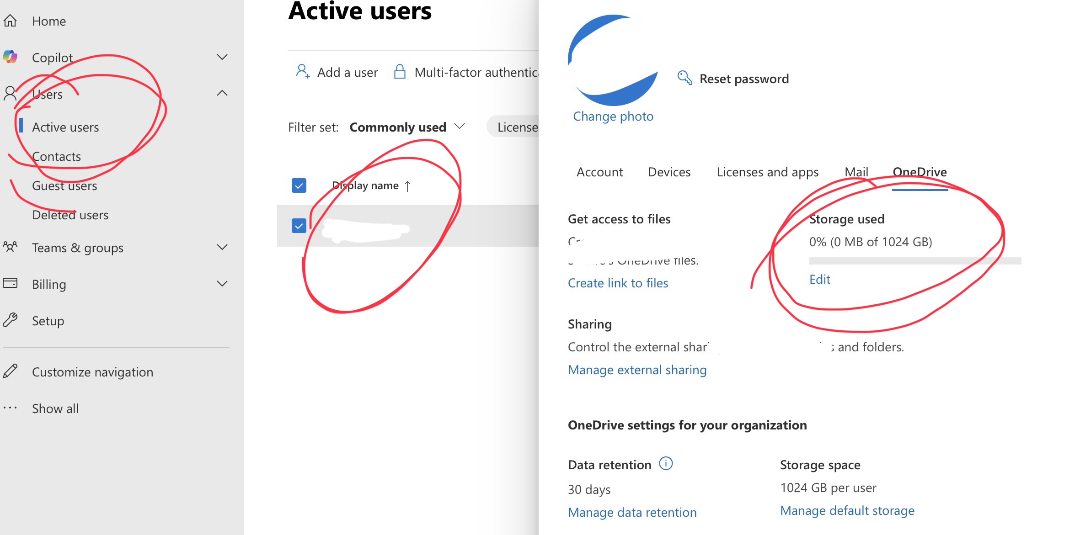
Task: Open Manage external sharing link
Action: coord(637,370)
